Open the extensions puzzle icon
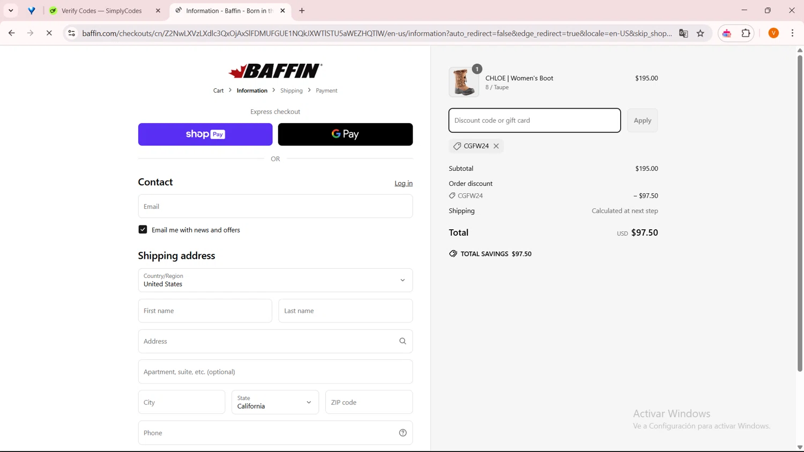The height and width of the screenshot is (452, 804). (746, 33)
